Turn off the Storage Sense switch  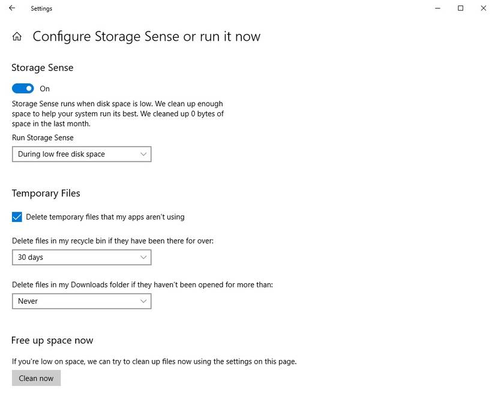[23, 89]
